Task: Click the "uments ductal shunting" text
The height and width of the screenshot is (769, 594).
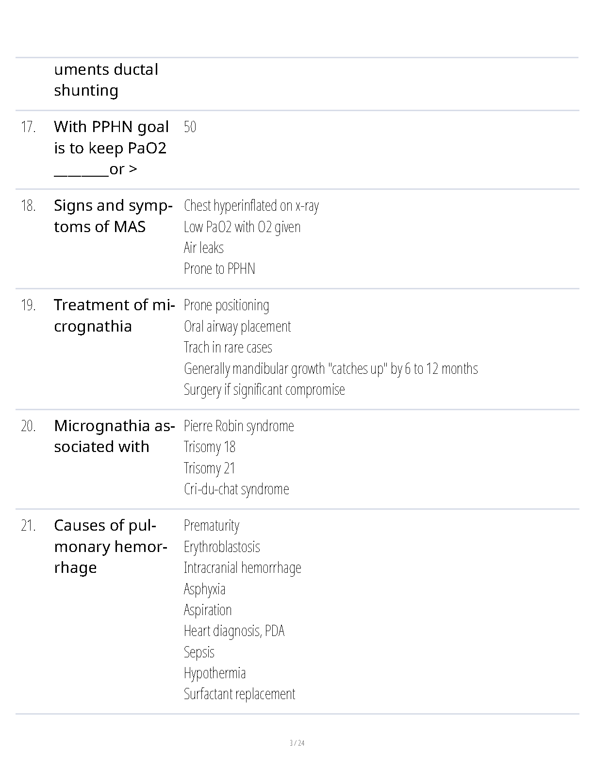Action: coord(106,80)
